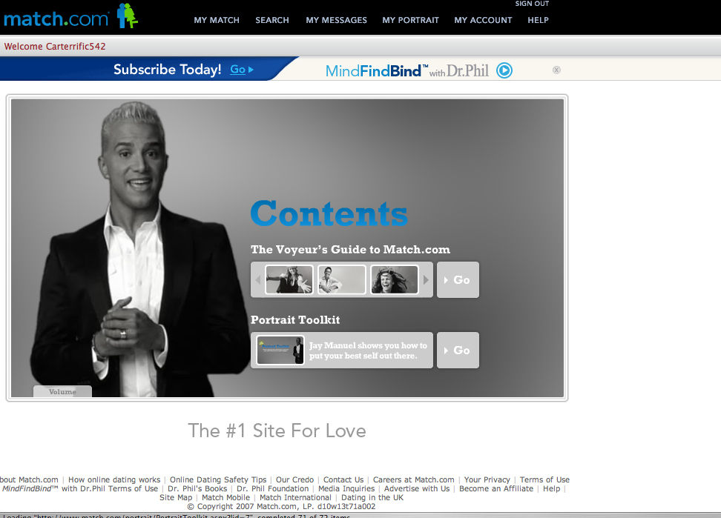Image resolution: width=721 pixels, height=518 pixels.
Task: Open the MY MATCH menu
Action: (217, 20)
